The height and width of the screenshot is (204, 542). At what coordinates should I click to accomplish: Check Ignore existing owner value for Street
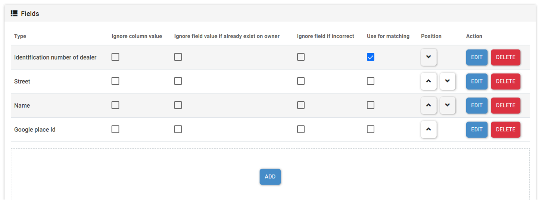click(178, 81)
